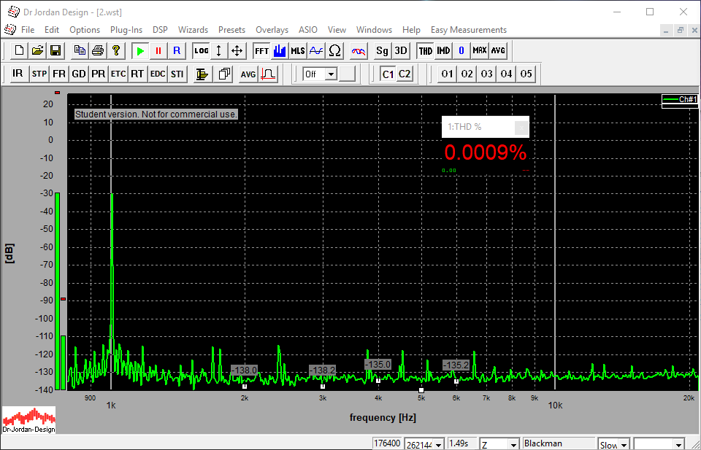Select overlay slot 02
This screenshot has height=450, width=701.
(467, 74)
